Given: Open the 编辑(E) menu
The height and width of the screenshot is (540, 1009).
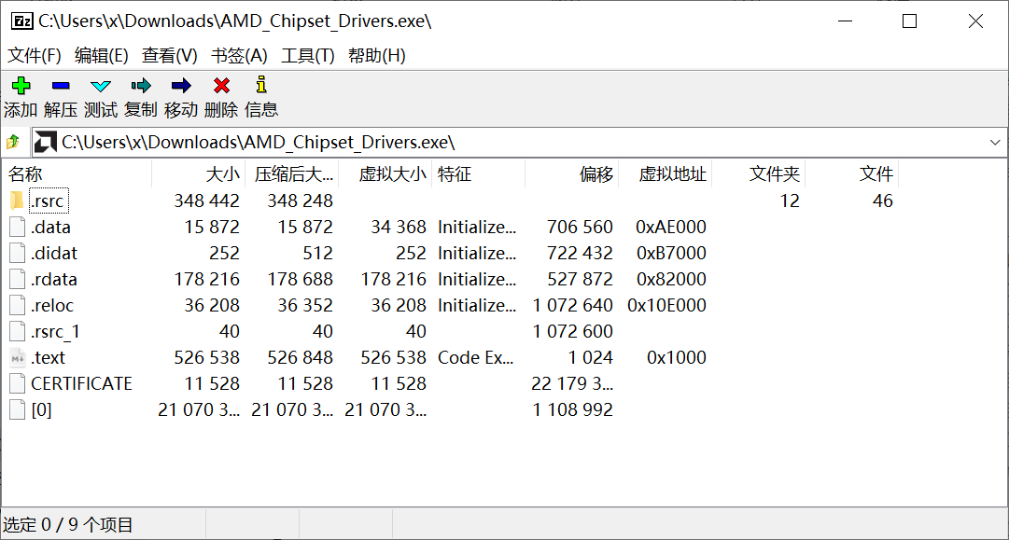Looking at the screenshot, I should [102, 56].
